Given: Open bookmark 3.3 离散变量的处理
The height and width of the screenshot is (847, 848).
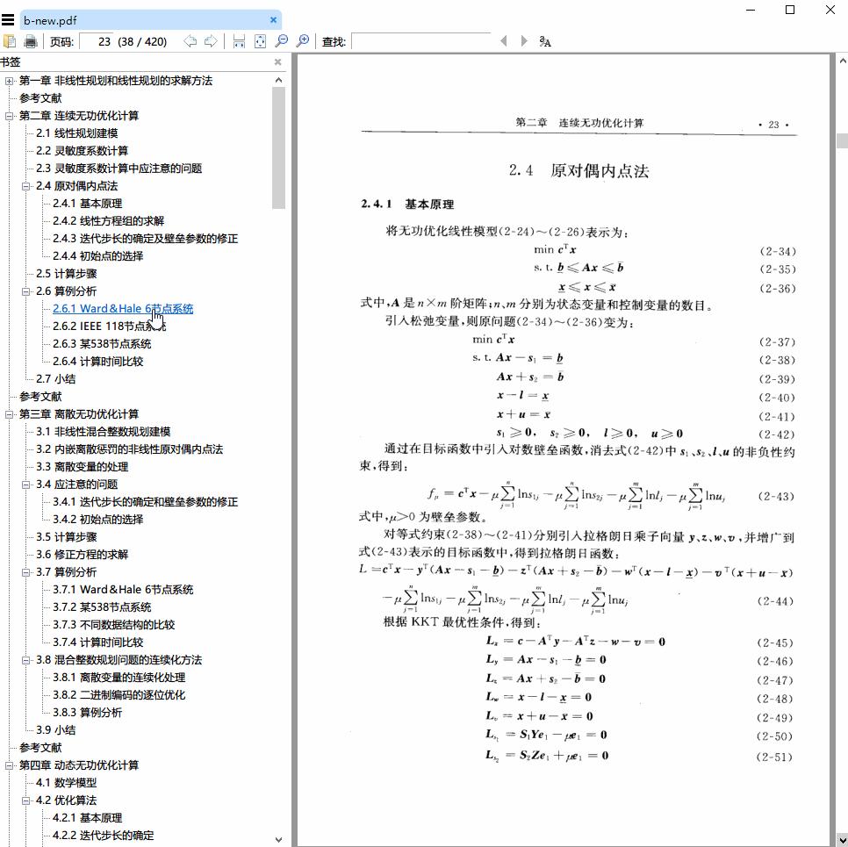Looking at the screenshot, I should click(83, 467).
